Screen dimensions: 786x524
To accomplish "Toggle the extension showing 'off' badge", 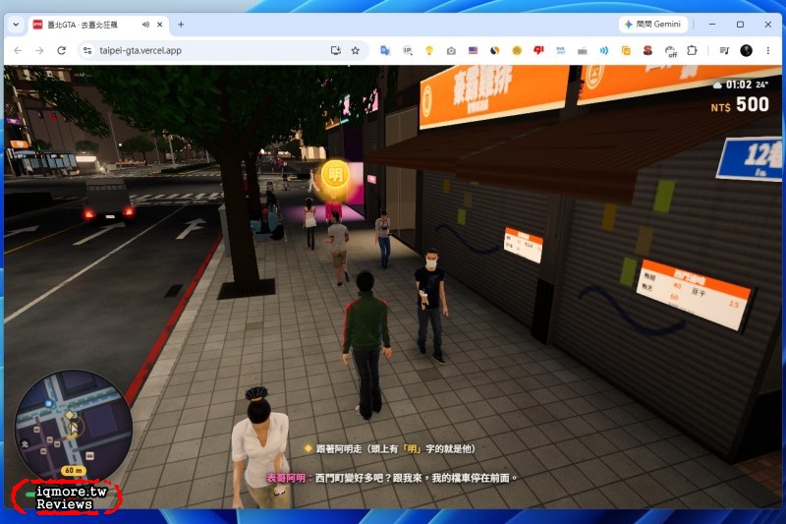I will pyautogui.click(x=671, y=51).
